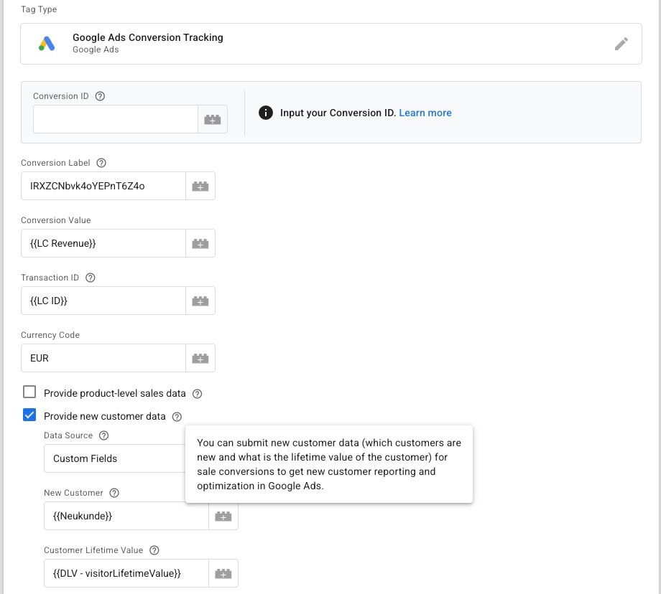Click the Currency Code field EUR
The image size is (661, 594).
103,358
